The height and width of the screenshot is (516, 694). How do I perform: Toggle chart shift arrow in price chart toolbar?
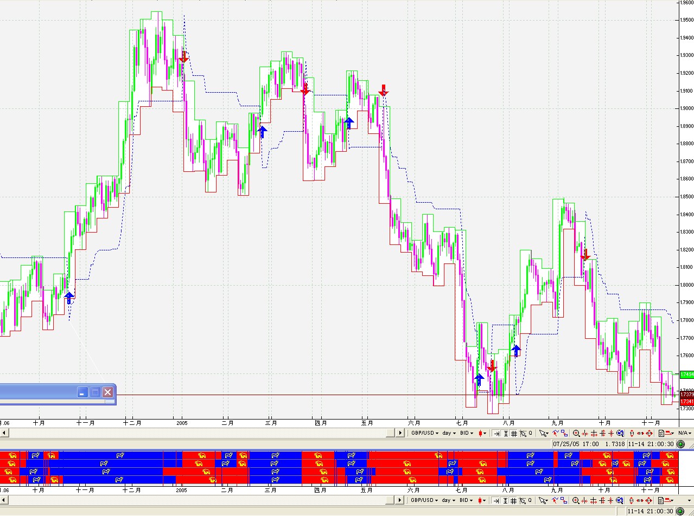click(x=496, y=433)
